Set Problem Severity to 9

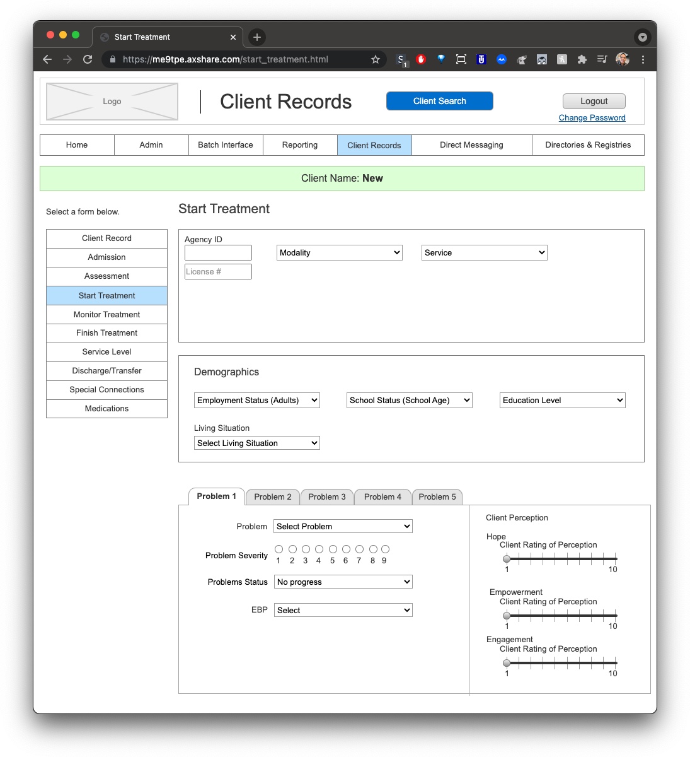pyautogui.click(x=385, y=549)
